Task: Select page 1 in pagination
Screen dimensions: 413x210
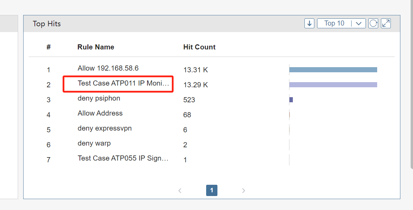Action: [x=212, y=191]
